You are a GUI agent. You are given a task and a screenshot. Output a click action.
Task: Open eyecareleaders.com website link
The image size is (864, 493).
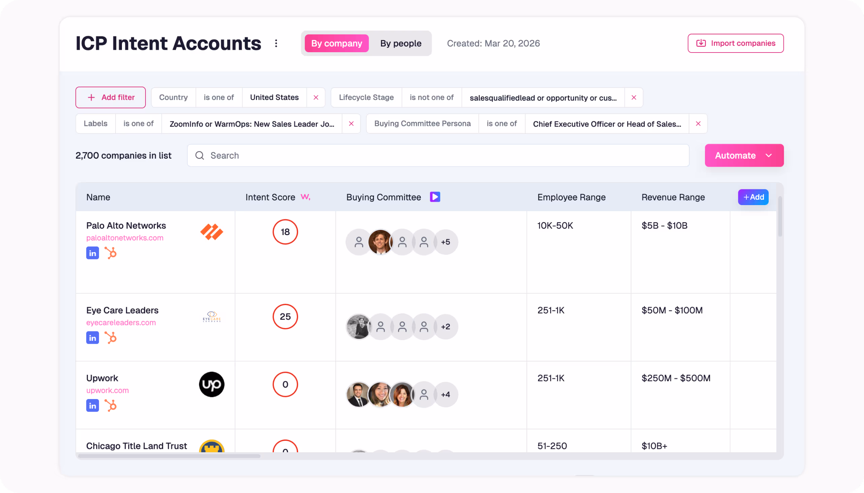[121, 322]
